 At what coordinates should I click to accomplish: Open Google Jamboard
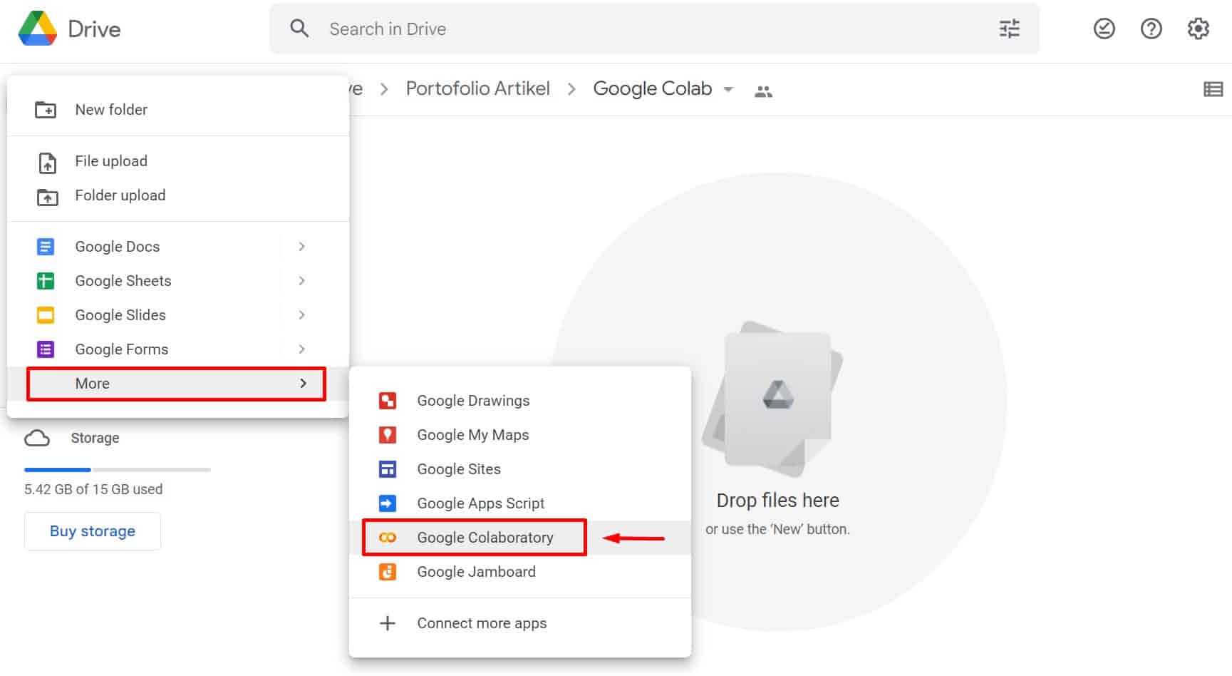pyautogui.click(x=476, y=571)
